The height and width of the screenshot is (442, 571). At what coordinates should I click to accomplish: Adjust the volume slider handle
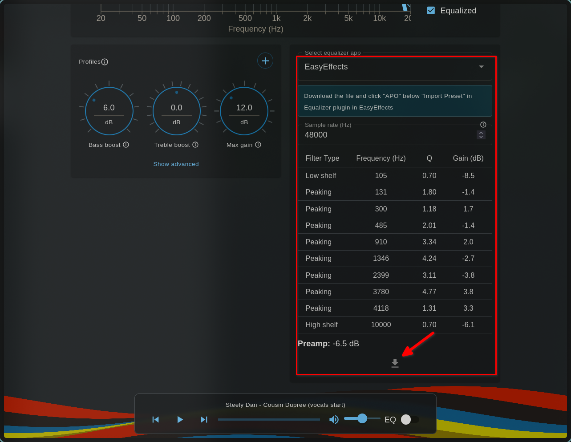pos(362,418)
